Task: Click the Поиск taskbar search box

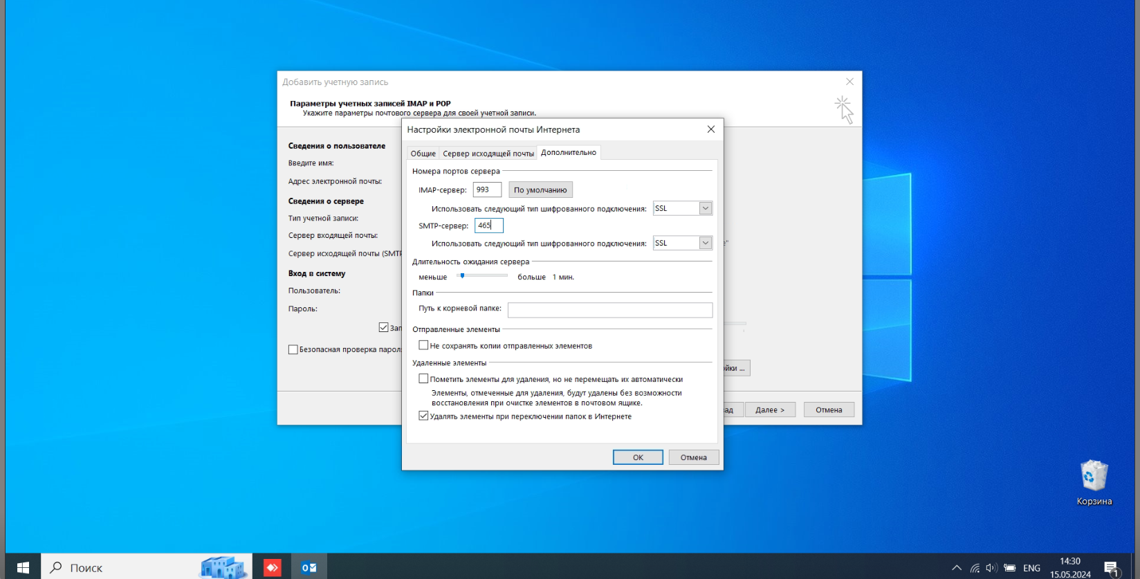Action: coord(147,567)
